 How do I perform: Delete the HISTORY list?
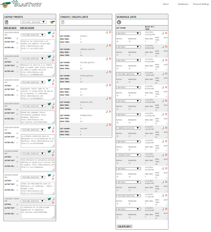[x=110, y=125]
